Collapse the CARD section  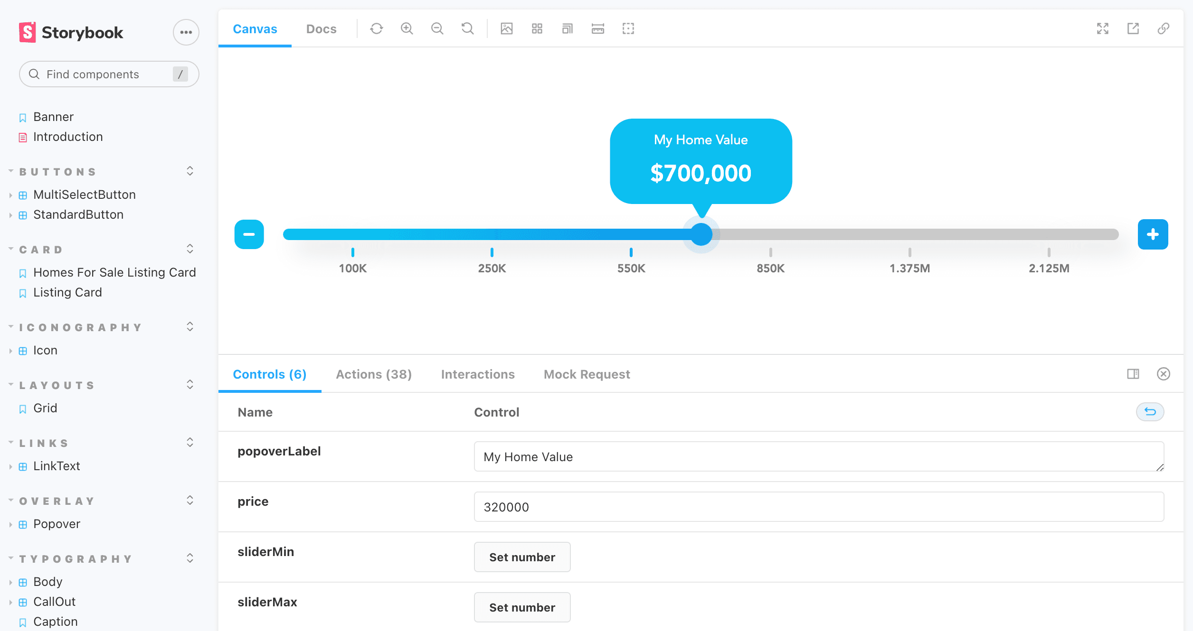click(41, 250)
